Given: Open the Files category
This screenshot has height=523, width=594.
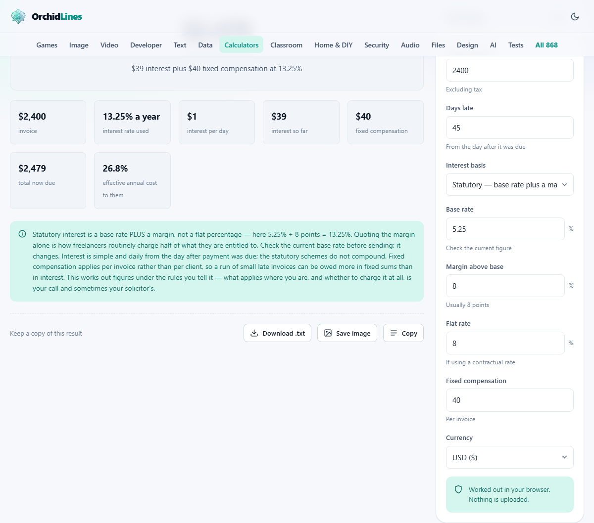Looking at the screenshot, I should (x=438, y=45).
